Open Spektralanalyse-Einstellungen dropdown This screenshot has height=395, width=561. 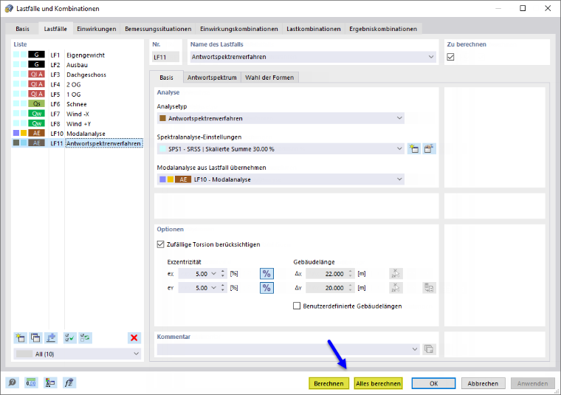click(x=399, y=149)
